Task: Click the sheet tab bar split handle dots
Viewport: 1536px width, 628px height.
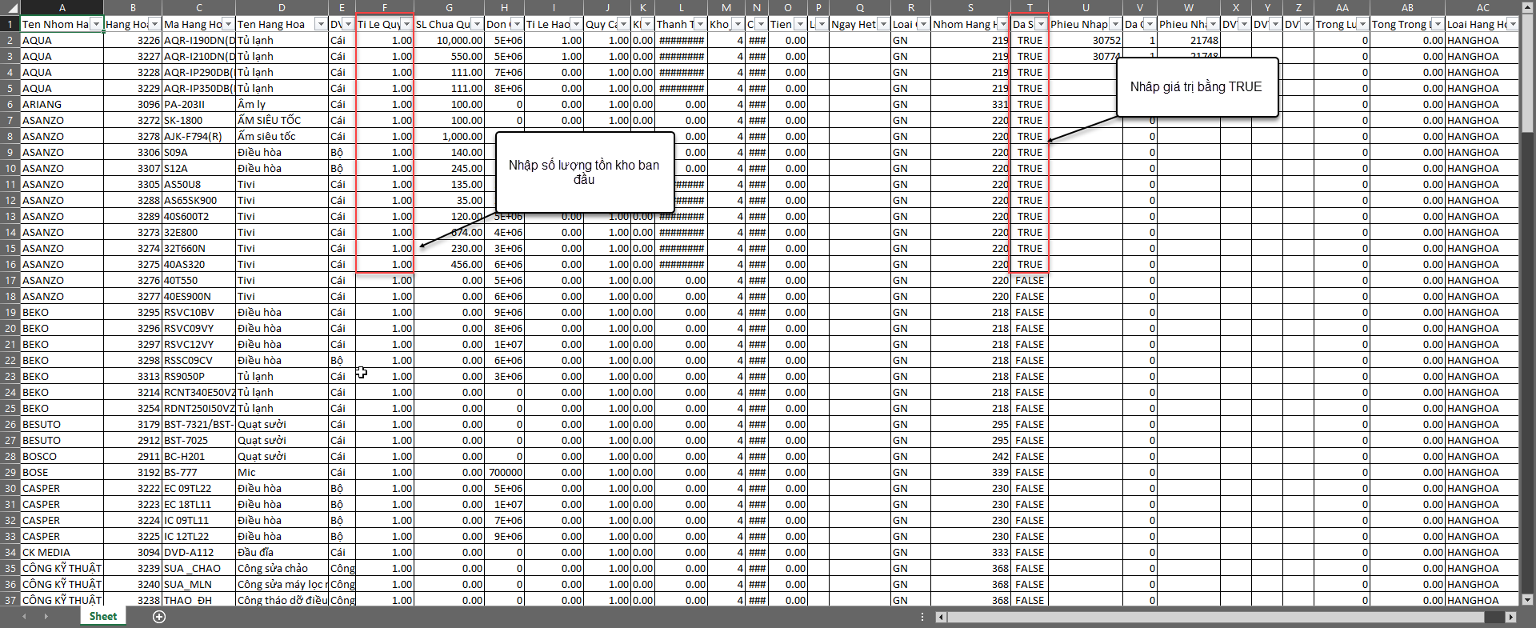Action: [922, 617]
